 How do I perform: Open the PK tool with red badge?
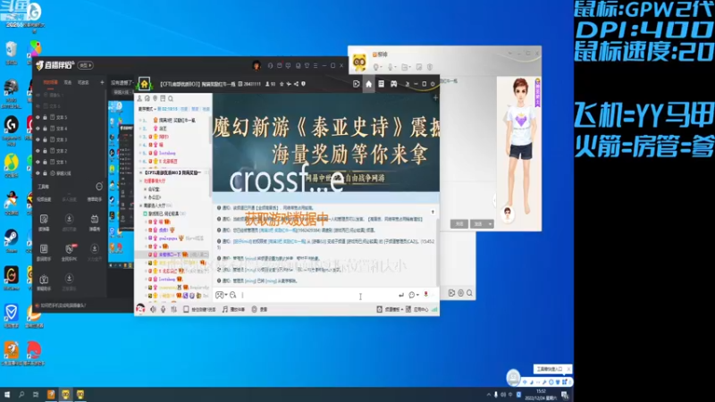click(69, 249)
